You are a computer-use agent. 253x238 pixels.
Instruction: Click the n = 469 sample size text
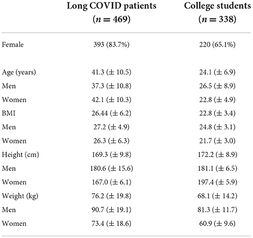point(112,19)
